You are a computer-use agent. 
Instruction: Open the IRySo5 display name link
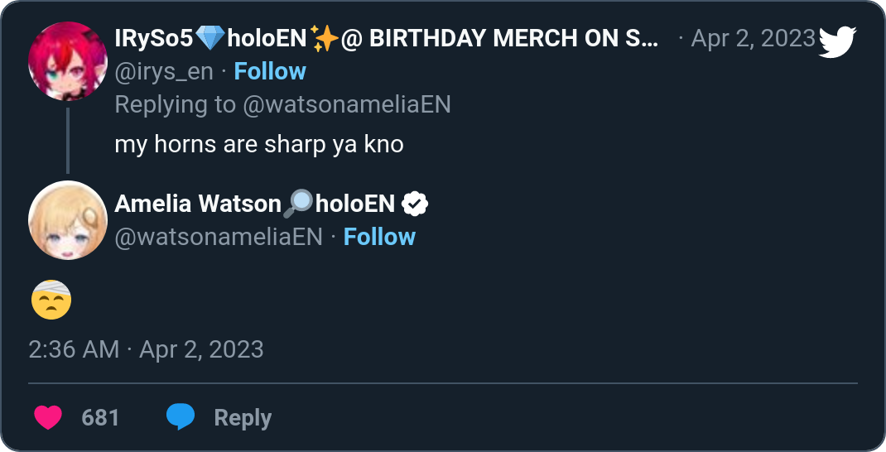[157, 38]
